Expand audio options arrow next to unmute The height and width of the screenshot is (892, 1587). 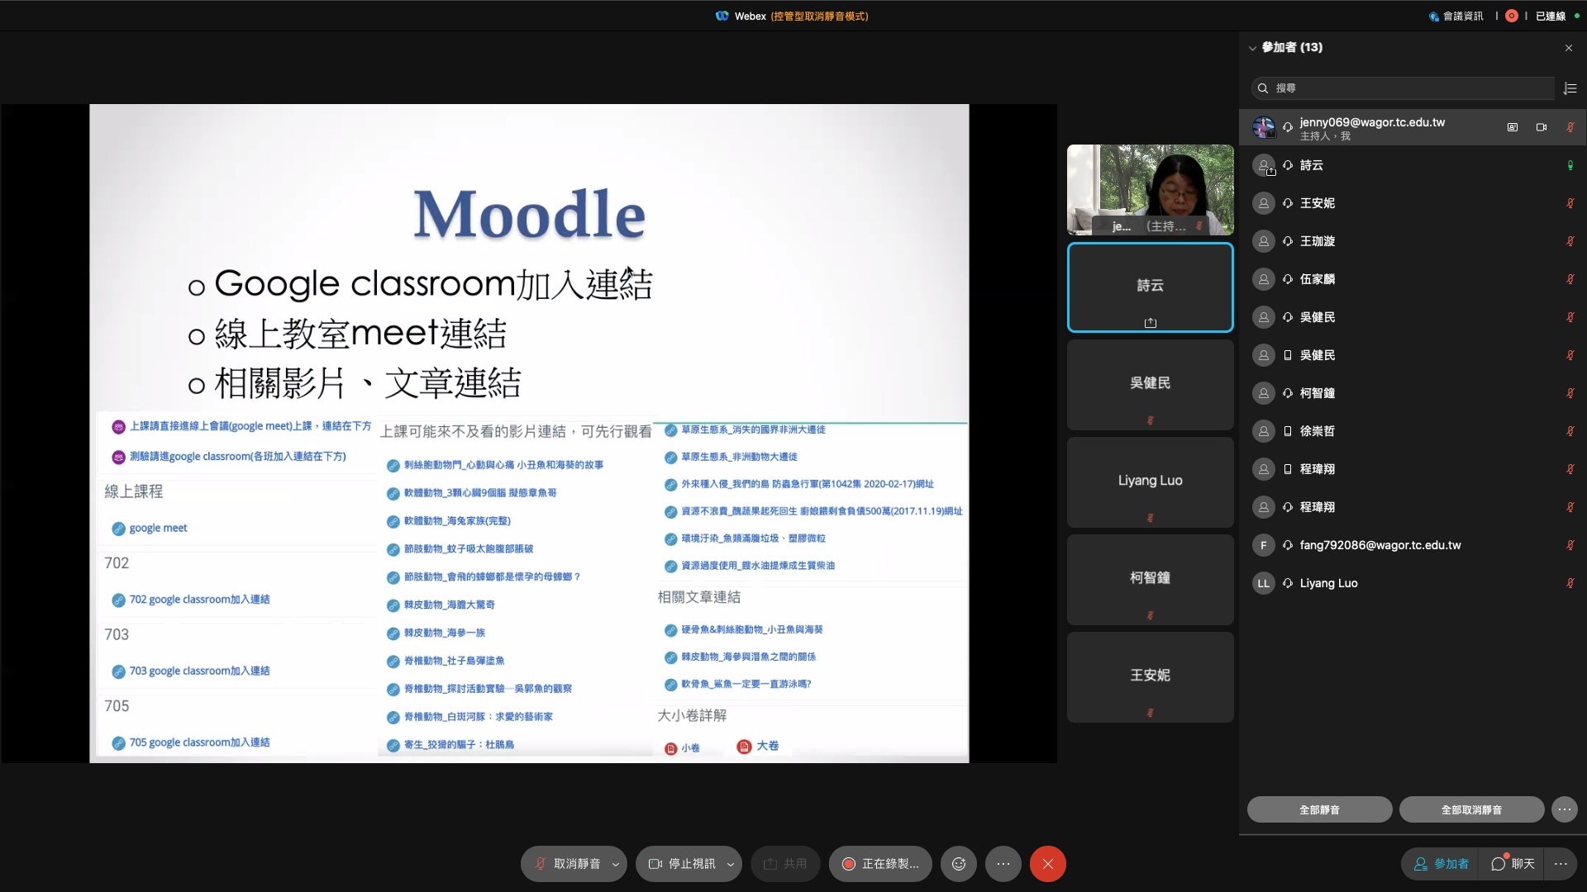pos(616,864)
